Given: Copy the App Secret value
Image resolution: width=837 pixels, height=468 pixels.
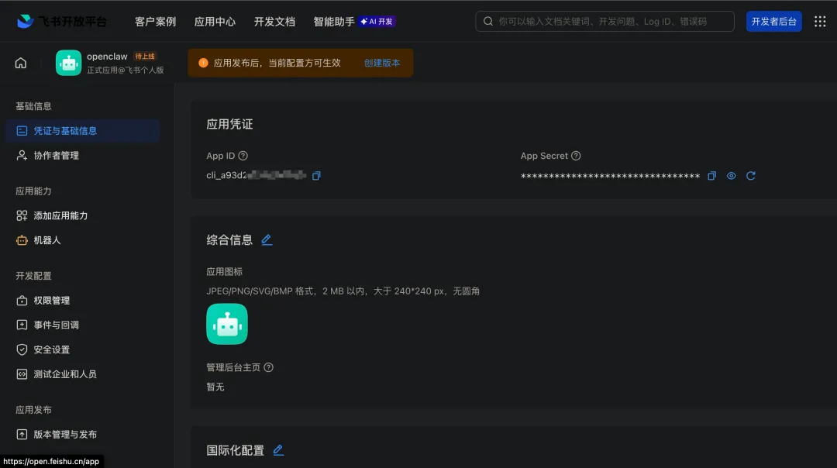Looking at the screenshot, I should tap(711, 176).
